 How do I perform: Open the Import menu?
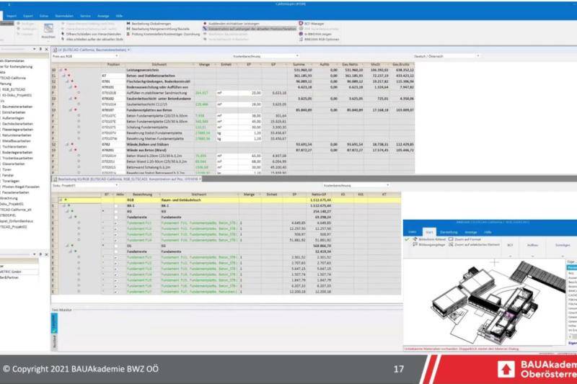point(12,16)
